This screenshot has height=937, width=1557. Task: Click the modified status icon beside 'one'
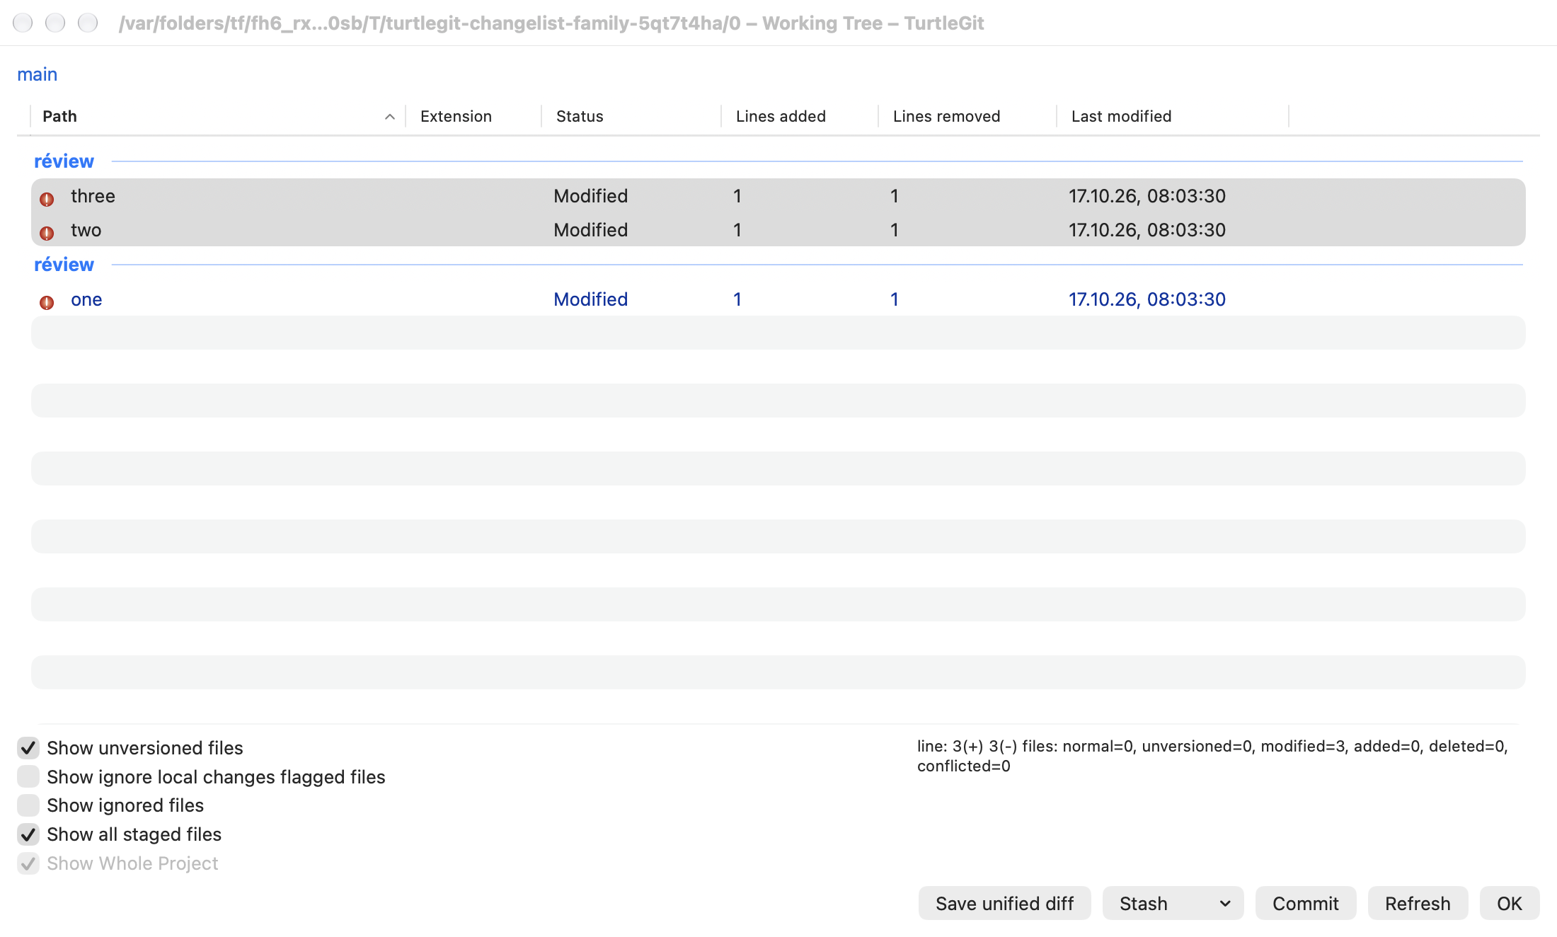coord(47,302)
